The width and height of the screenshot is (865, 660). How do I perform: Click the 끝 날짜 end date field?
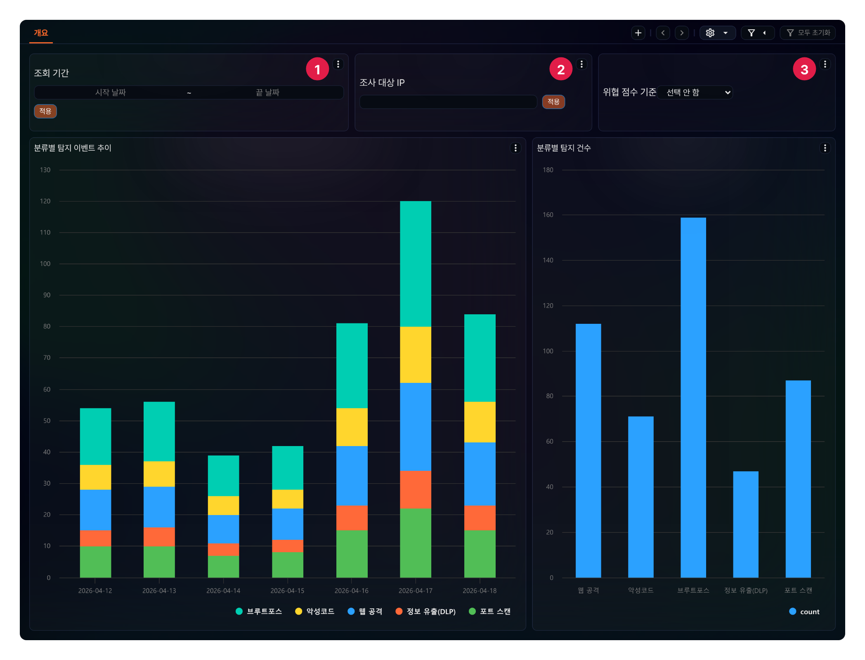click(267, 92)
